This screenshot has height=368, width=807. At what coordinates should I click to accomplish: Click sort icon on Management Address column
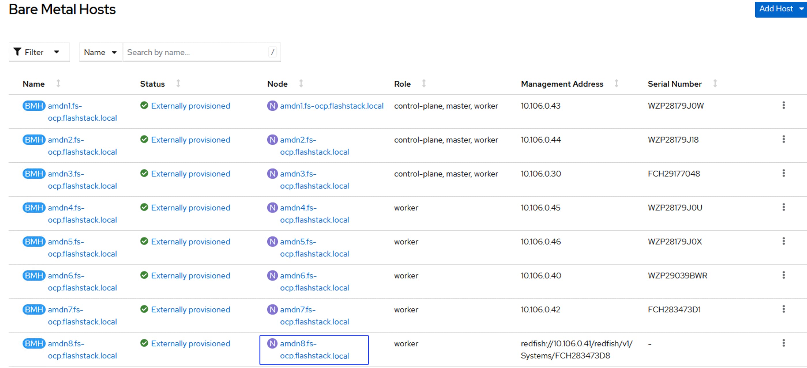pyautogui.click(x=616, y=84)
